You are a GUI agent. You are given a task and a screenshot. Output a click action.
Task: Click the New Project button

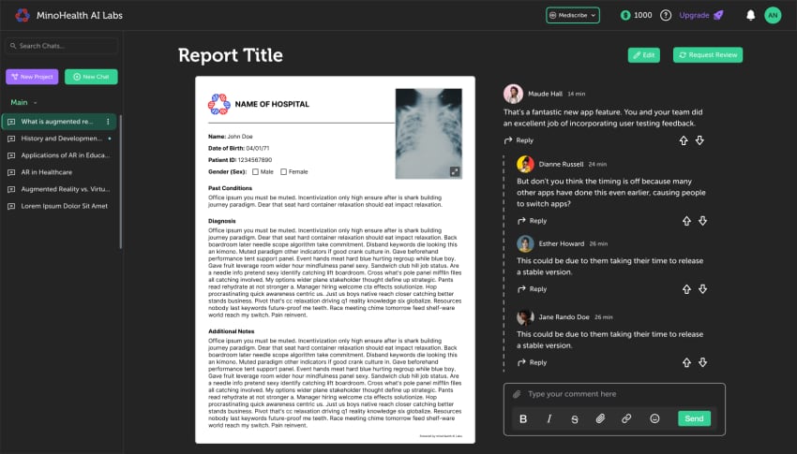32,77
